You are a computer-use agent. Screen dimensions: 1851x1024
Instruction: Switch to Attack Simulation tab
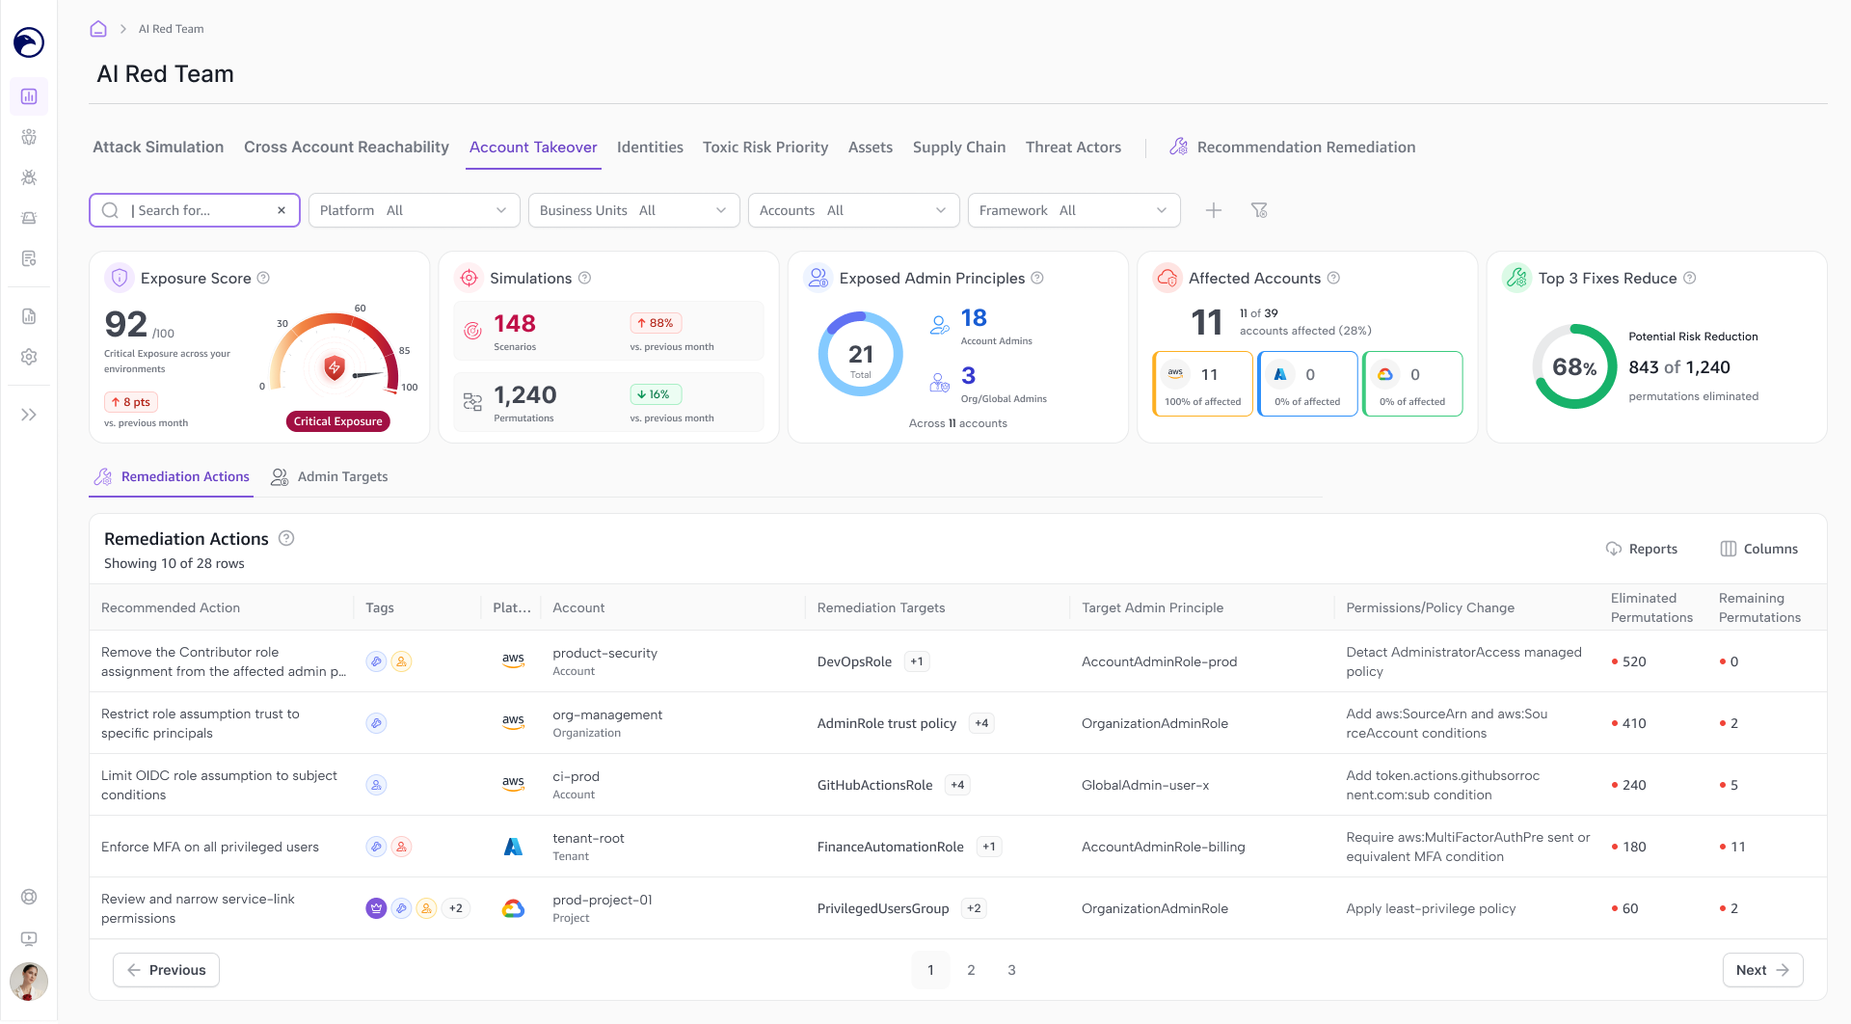[158, 147]
